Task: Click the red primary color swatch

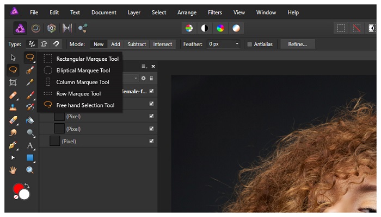Action: tap(18, 188)
